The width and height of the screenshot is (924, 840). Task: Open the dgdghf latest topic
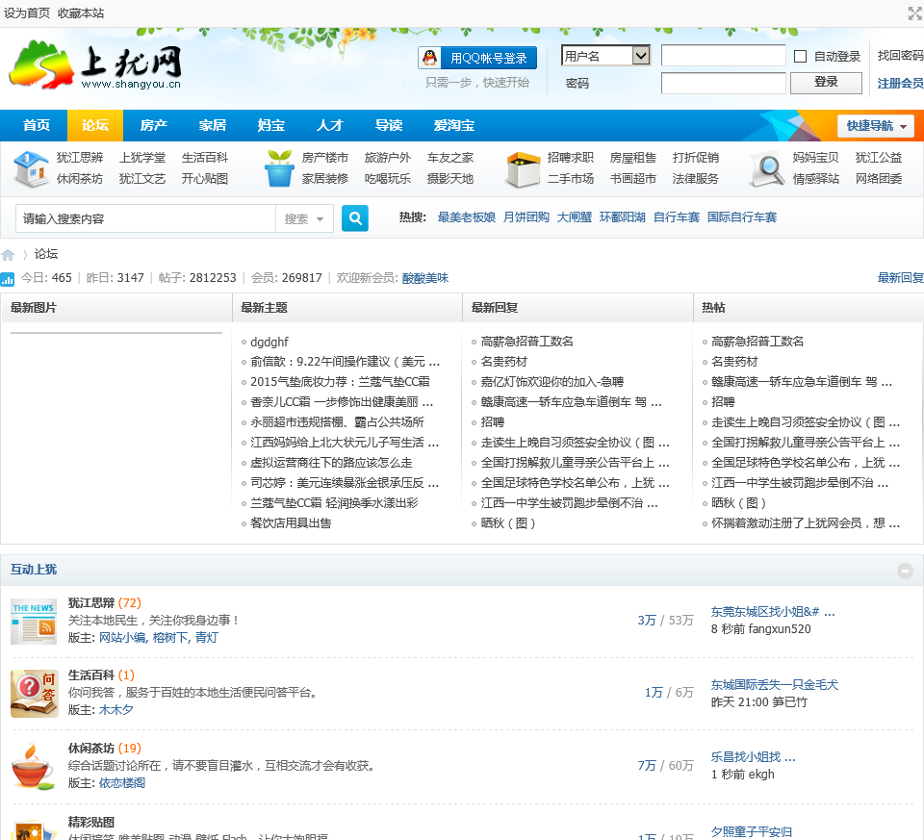(269, 343)
